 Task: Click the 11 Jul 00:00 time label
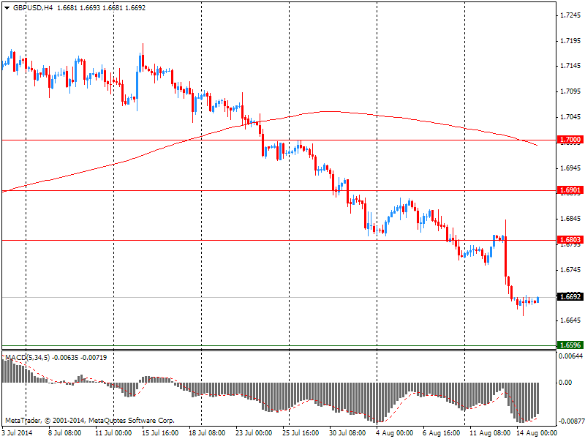click(113, 433)
